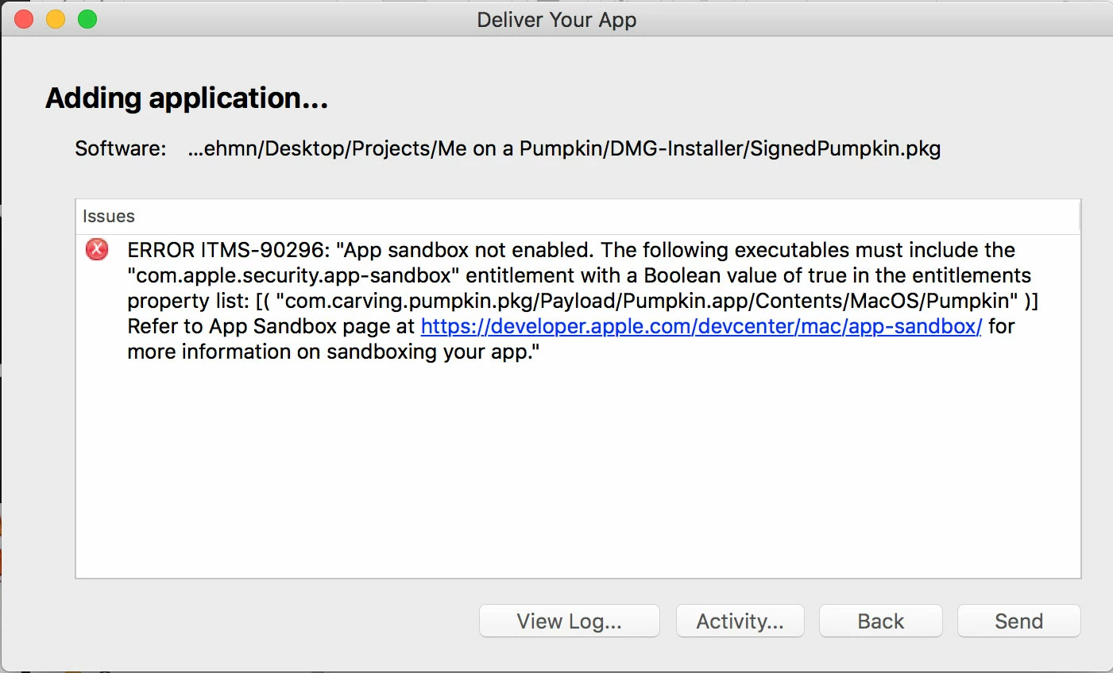
Task: Open the View Log... button
Action: pos(569,621)
